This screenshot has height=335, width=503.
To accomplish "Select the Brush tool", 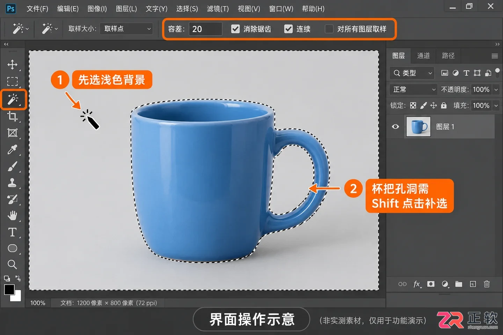I will 12,166.
